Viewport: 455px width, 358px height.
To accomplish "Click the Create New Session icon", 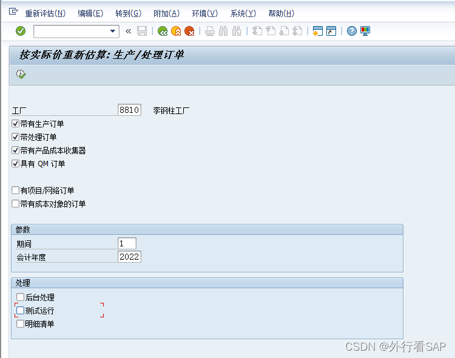I will pyautogui.click(x=318, y=31).
